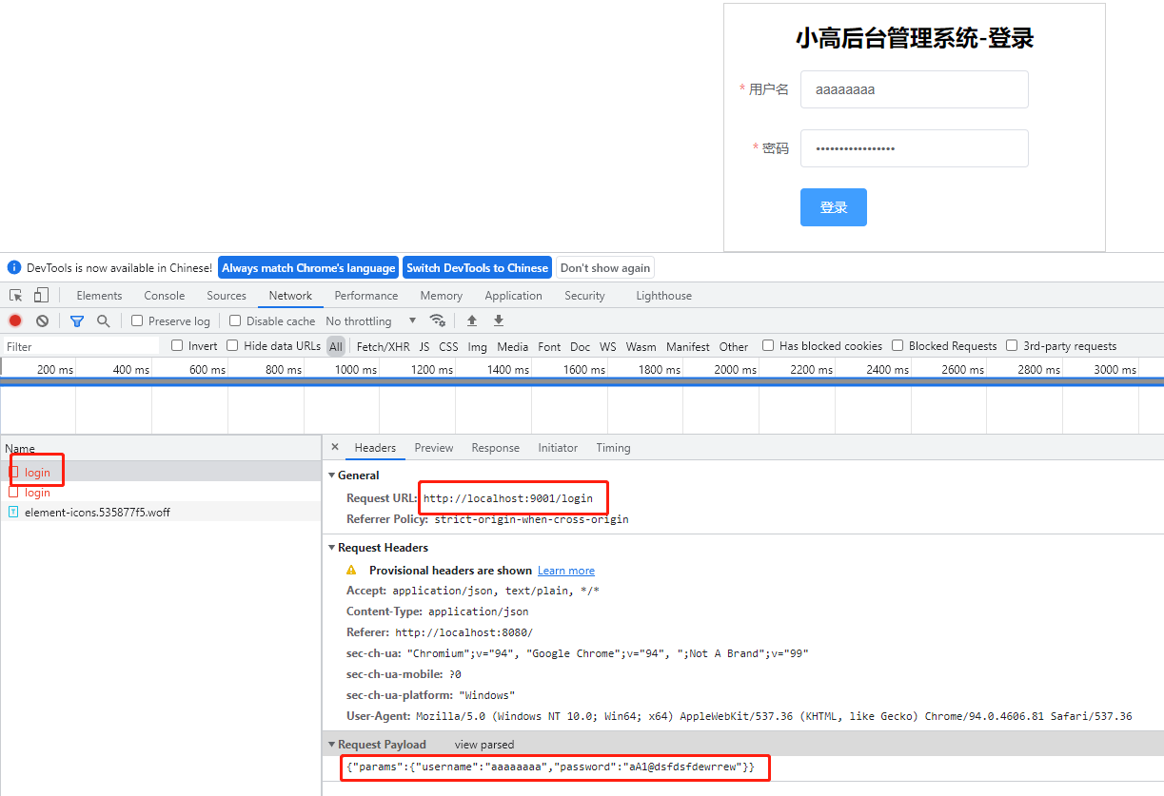Click the DevTools info icon in banner
This screenshot has width=1164, height=796.
point(14,268)
